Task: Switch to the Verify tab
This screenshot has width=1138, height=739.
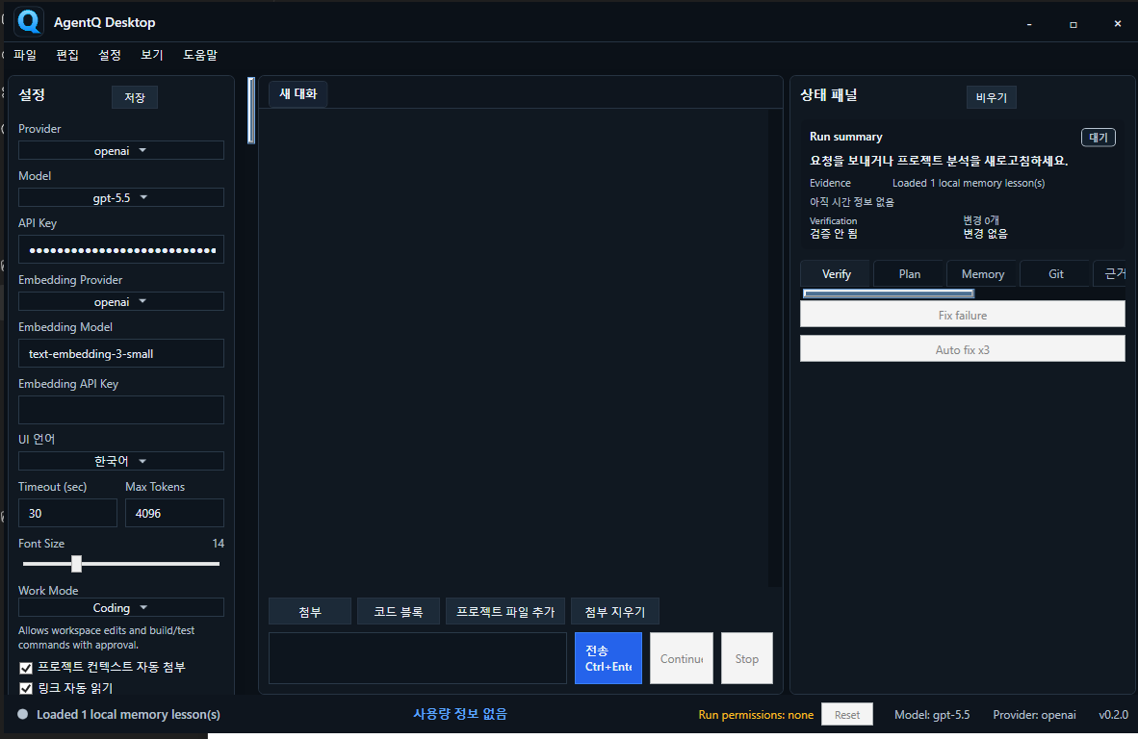Action: 836,274
